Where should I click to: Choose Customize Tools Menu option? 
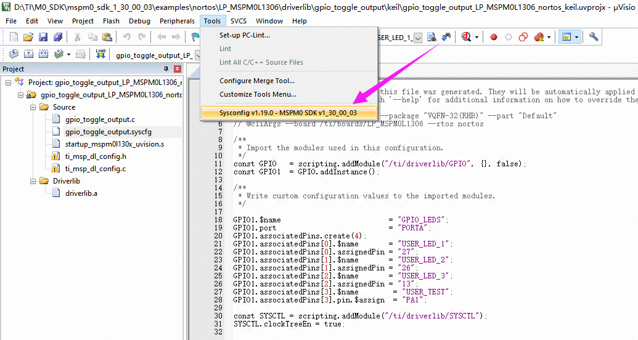(258, 94)
